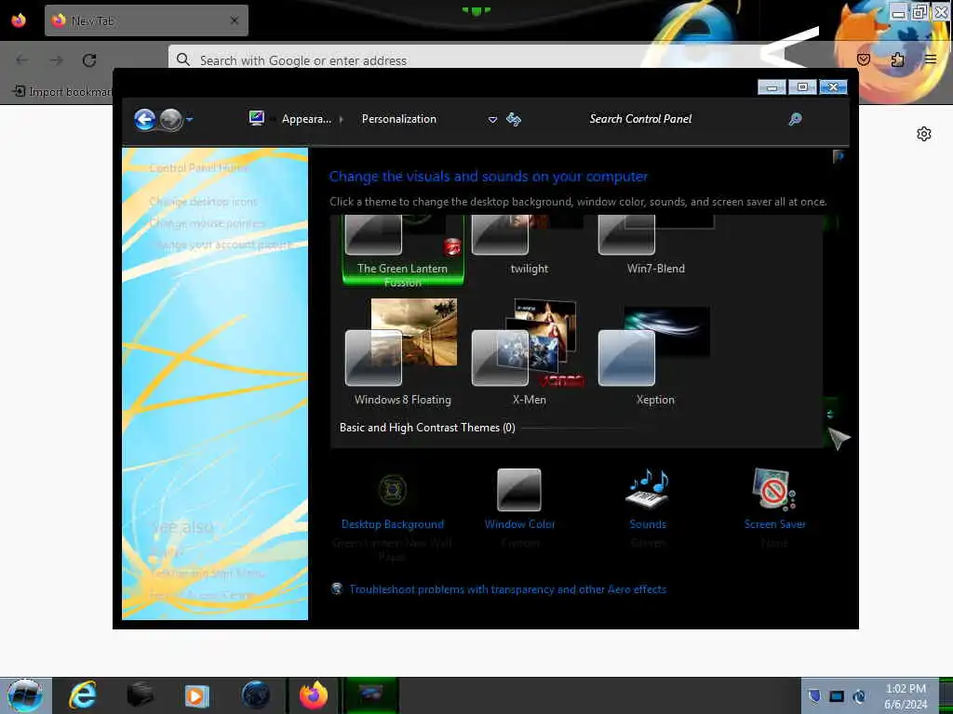Viewport: 953px width, 714px height.
Task: Click the Control Panel monitor icon in address bar
Action: [257, 118]
